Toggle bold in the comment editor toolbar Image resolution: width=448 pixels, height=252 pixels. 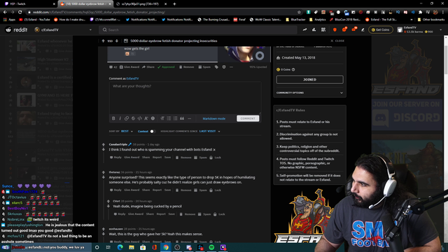click(113, 118)
